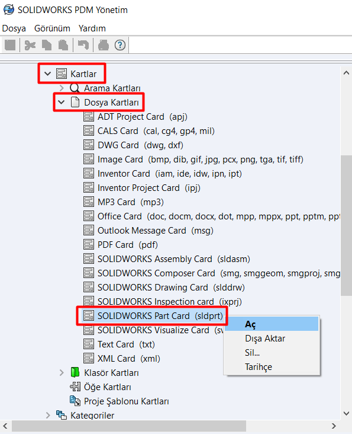Click the Save toolbar icon
The width and height of the screenshot is (352, 434).
coord(10,45)
